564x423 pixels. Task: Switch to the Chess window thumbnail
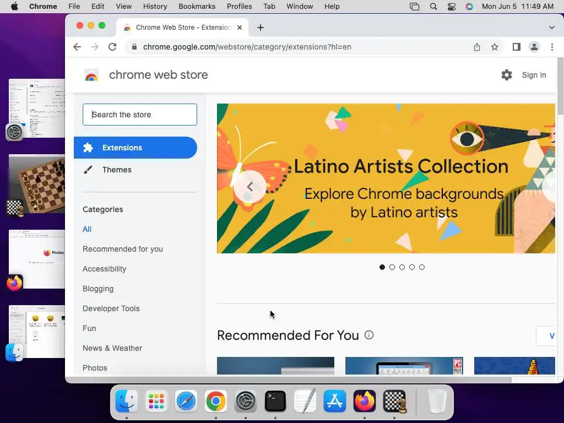37,184
